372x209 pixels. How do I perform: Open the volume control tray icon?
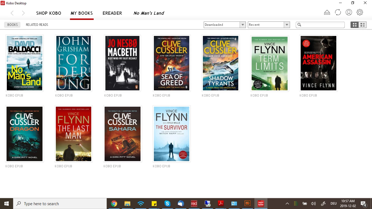(x=313, y=204)
